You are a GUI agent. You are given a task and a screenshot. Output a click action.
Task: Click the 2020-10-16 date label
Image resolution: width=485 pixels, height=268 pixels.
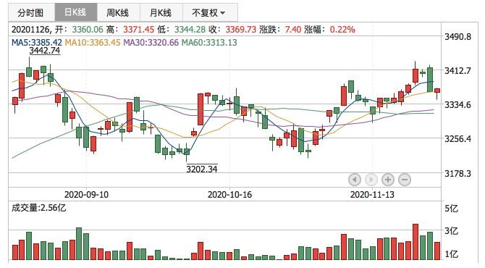(229, 195)
